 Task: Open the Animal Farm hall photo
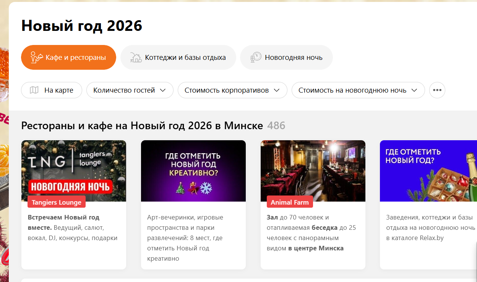point(313,171)
